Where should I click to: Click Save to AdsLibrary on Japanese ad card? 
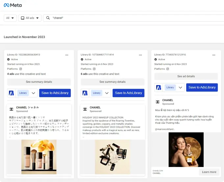55,93
